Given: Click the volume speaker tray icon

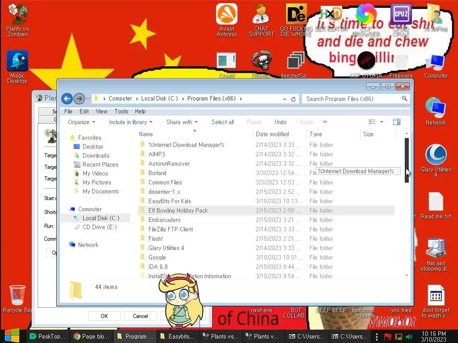Looking at the screenshot, I should tap(410, 337).
